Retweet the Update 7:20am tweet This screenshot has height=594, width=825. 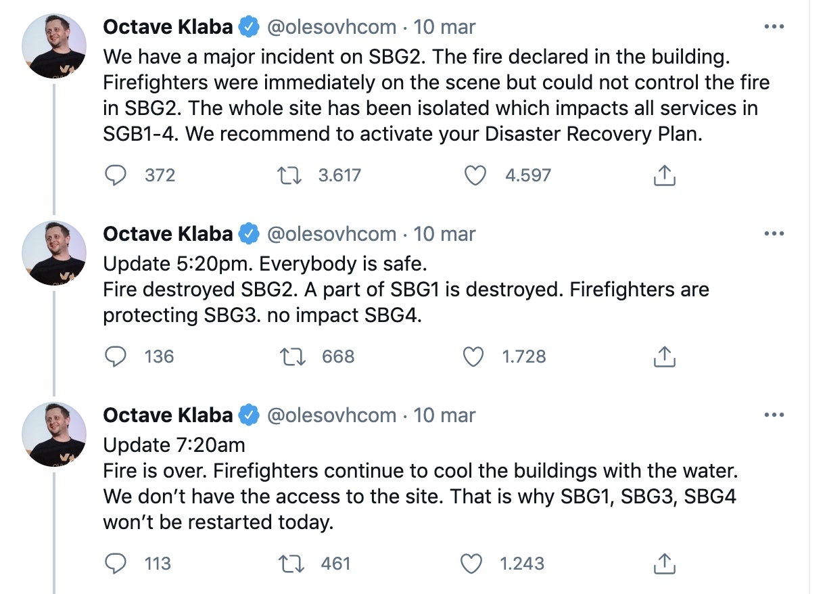(x=293, y=564)
